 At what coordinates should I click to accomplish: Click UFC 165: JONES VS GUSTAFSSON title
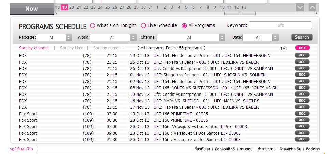pyautogui.click(x=215, y=88)
